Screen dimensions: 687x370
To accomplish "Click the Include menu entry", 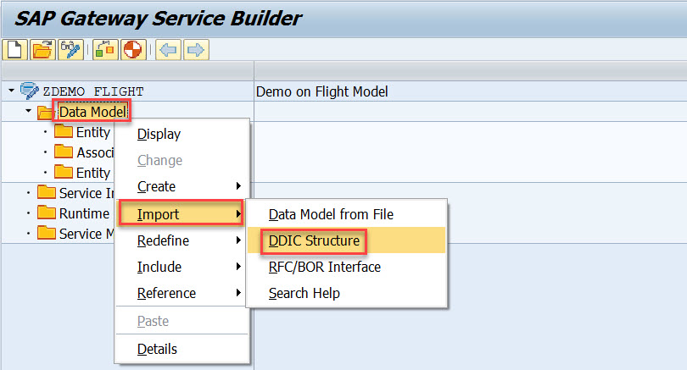I will point(159,267).
